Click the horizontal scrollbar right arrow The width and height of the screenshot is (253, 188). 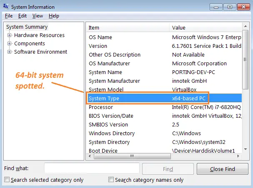coord(238,156)
